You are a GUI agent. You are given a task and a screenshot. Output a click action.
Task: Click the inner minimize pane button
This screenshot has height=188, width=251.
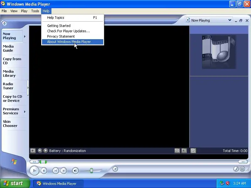point(236,21)
